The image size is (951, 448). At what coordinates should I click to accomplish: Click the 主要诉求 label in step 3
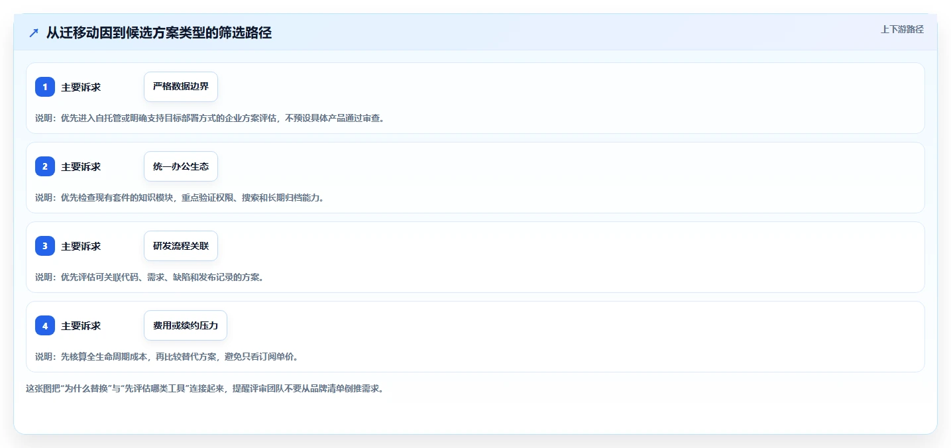tap(81, 247)
